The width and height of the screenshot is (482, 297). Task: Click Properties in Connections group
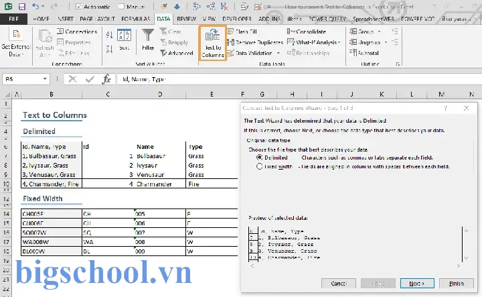coord(74,42)
